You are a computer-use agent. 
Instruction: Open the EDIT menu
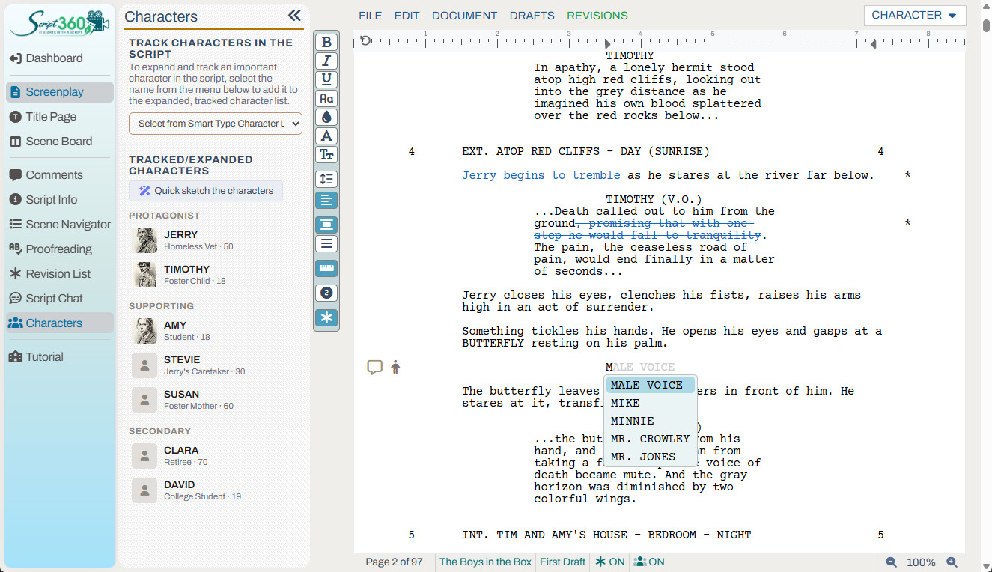point(407,16)
